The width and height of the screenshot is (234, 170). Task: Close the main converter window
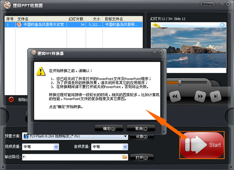pyautogui.click(x=228, y=4)
